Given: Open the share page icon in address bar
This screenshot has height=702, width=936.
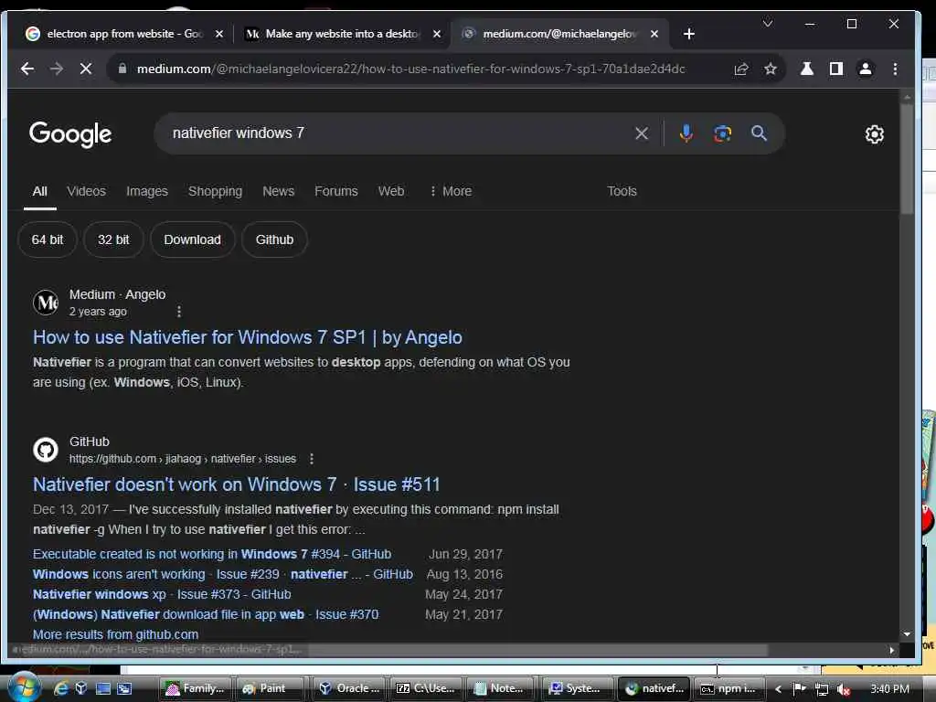Looking at the screenshot, I should pos(741,69).
